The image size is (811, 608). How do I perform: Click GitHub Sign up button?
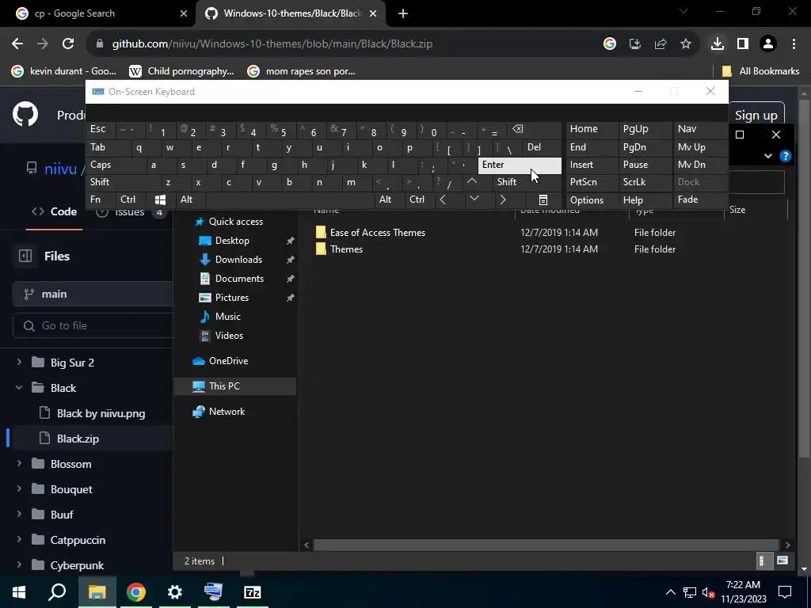click(x=756, y=115)
